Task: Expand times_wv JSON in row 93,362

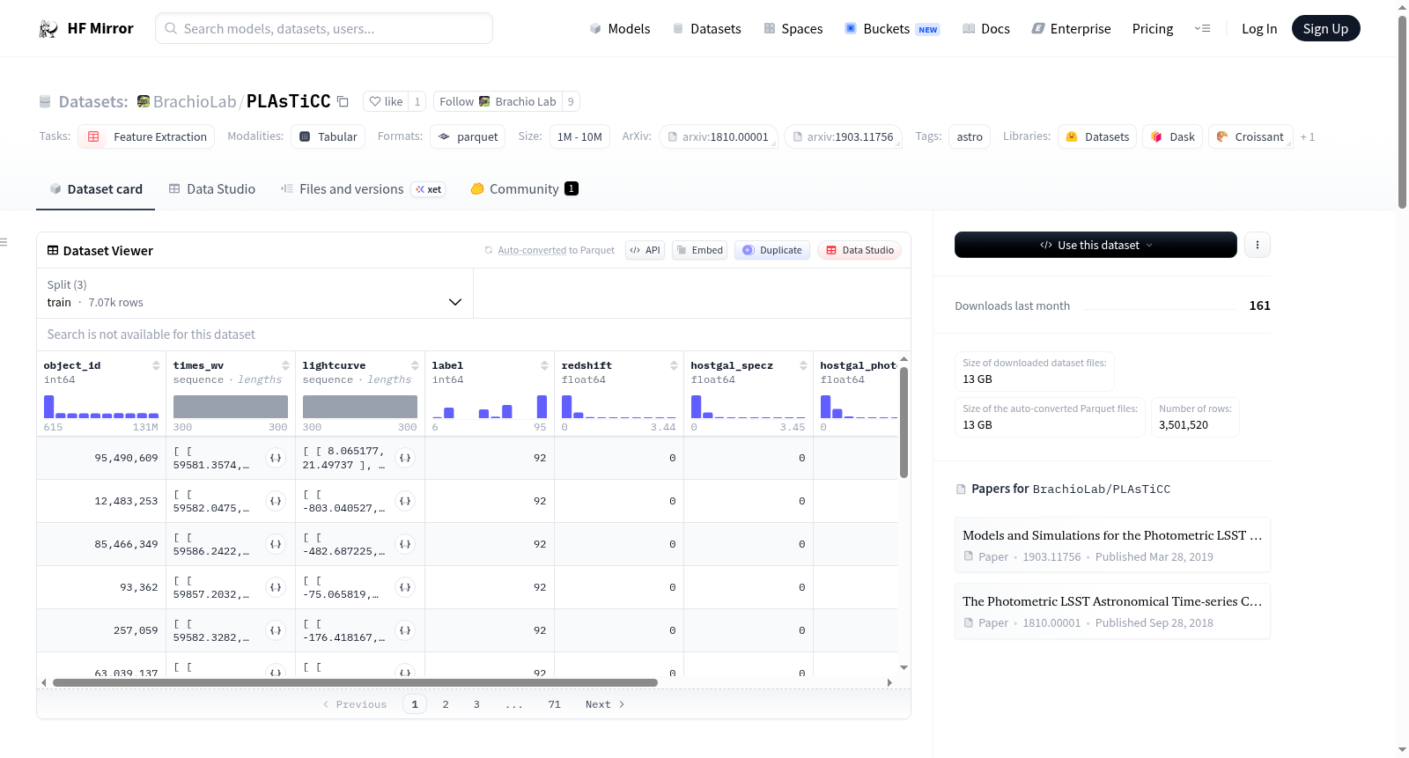Action: pos(276,587)
